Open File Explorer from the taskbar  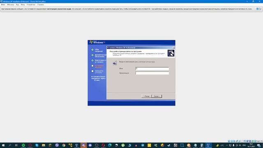(44, 145)
